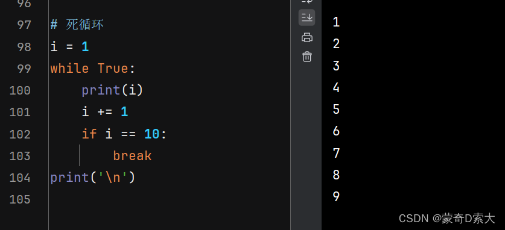This screenshot has width=505, height=230.
Task: Click the 'while' keyword on line 99
Action: click(69, 69)
